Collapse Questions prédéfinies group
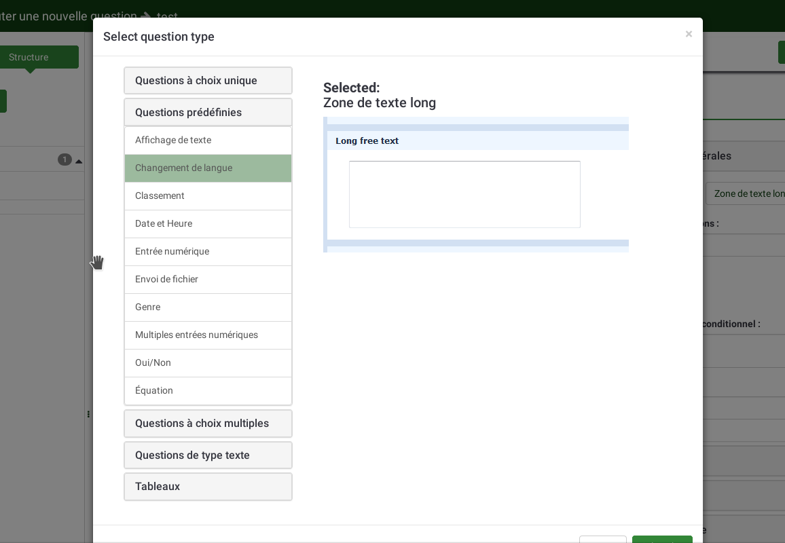 208,113
